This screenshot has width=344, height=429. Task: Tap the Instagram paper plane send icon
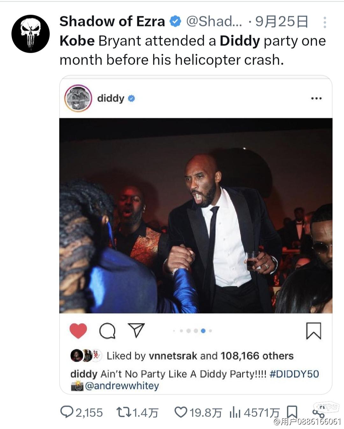[136, 330]
